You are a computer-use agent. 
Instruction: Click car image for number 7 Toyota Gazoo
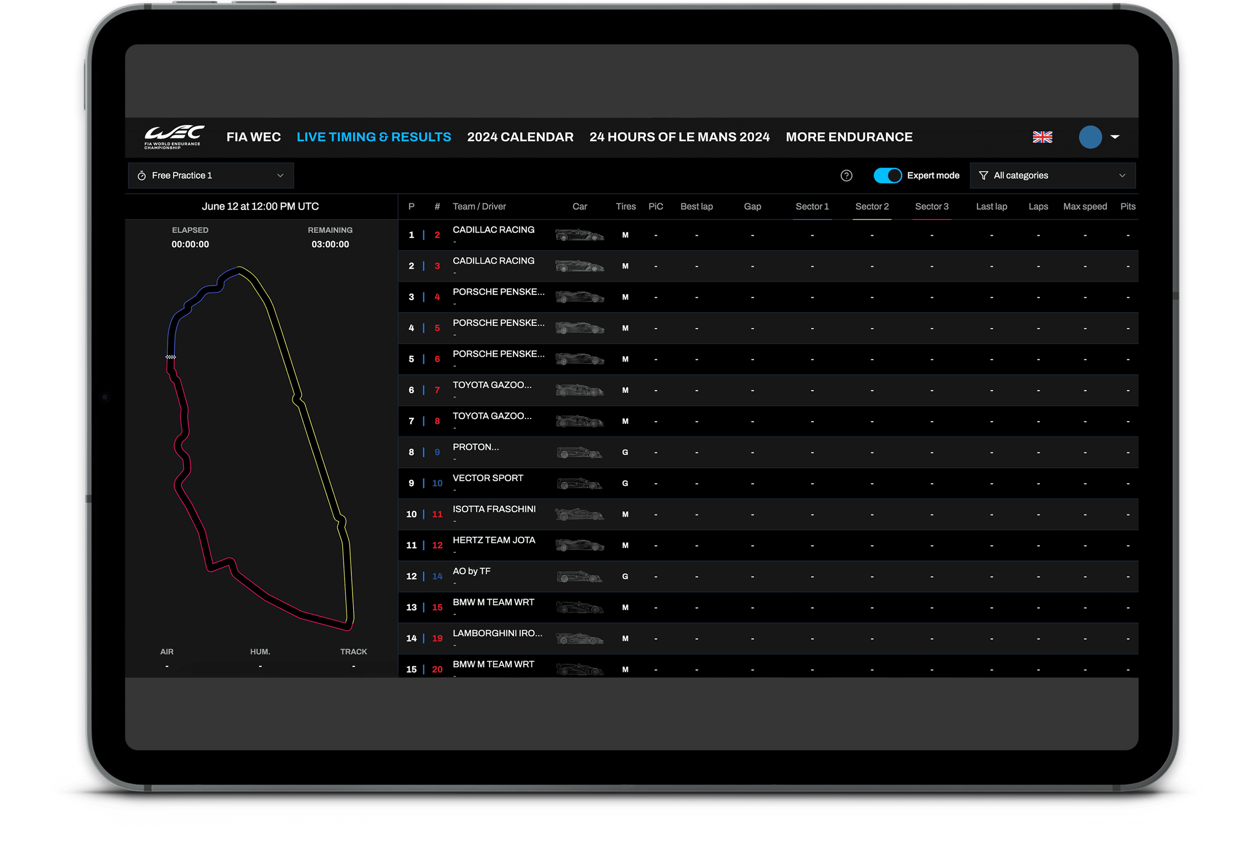(580, 390)
